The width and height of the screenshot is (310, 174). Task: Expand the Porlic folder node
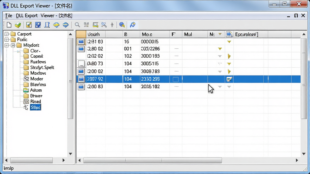click(7, 40)
